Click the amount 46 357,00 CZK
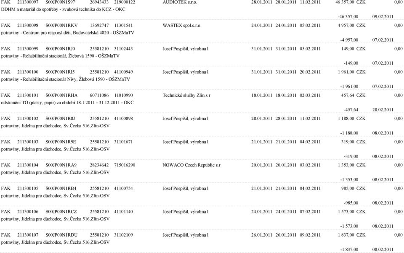Viewport: 404px width, 253px height. [351, 2]
